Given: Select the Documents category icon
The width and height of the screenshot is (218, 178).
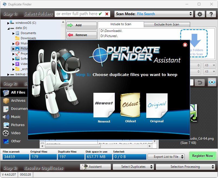Looking at the screenshot, I should (x=6, y=109).
